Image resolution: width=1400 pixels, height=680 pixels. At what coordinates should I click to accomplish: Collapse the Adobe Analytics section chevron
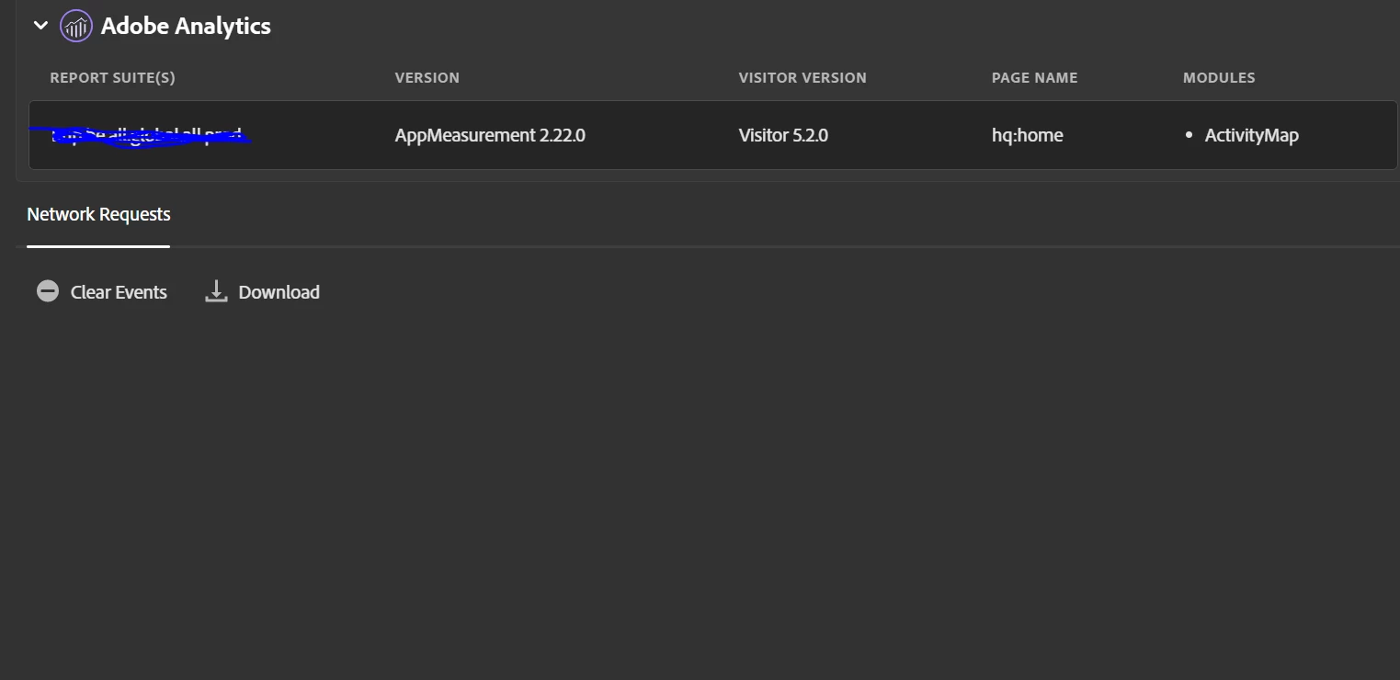[40, 26]
